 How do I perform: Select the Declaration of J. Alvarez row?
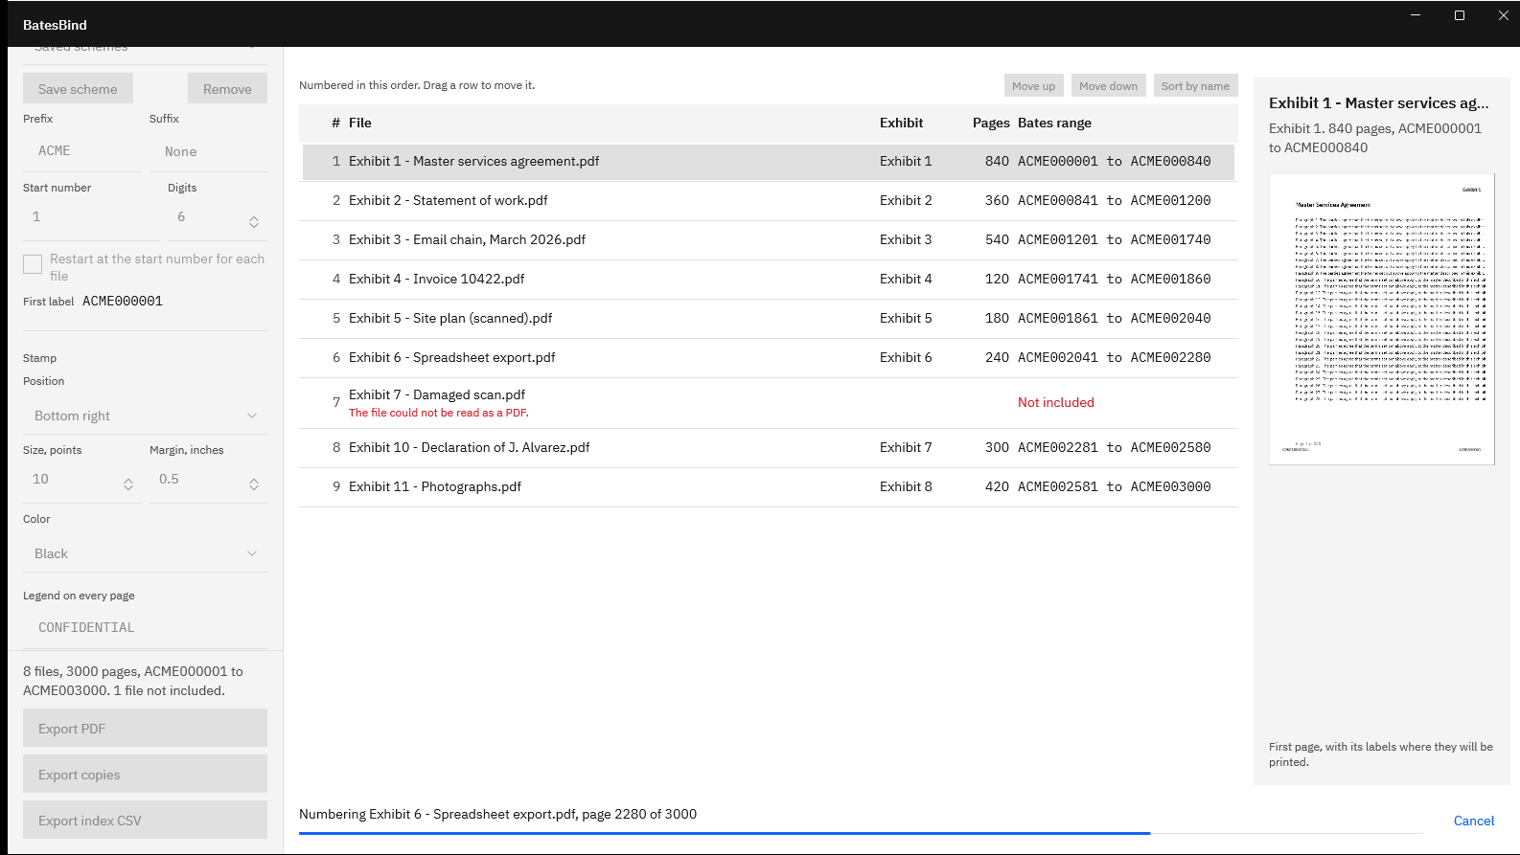[769, 447]
